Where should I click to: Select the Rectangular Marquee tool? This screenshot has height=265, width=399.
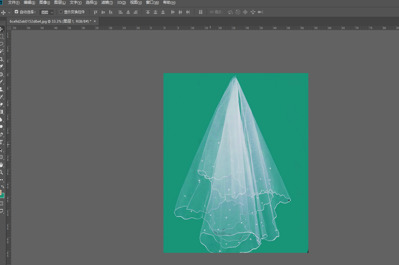(x=1, y=37)
